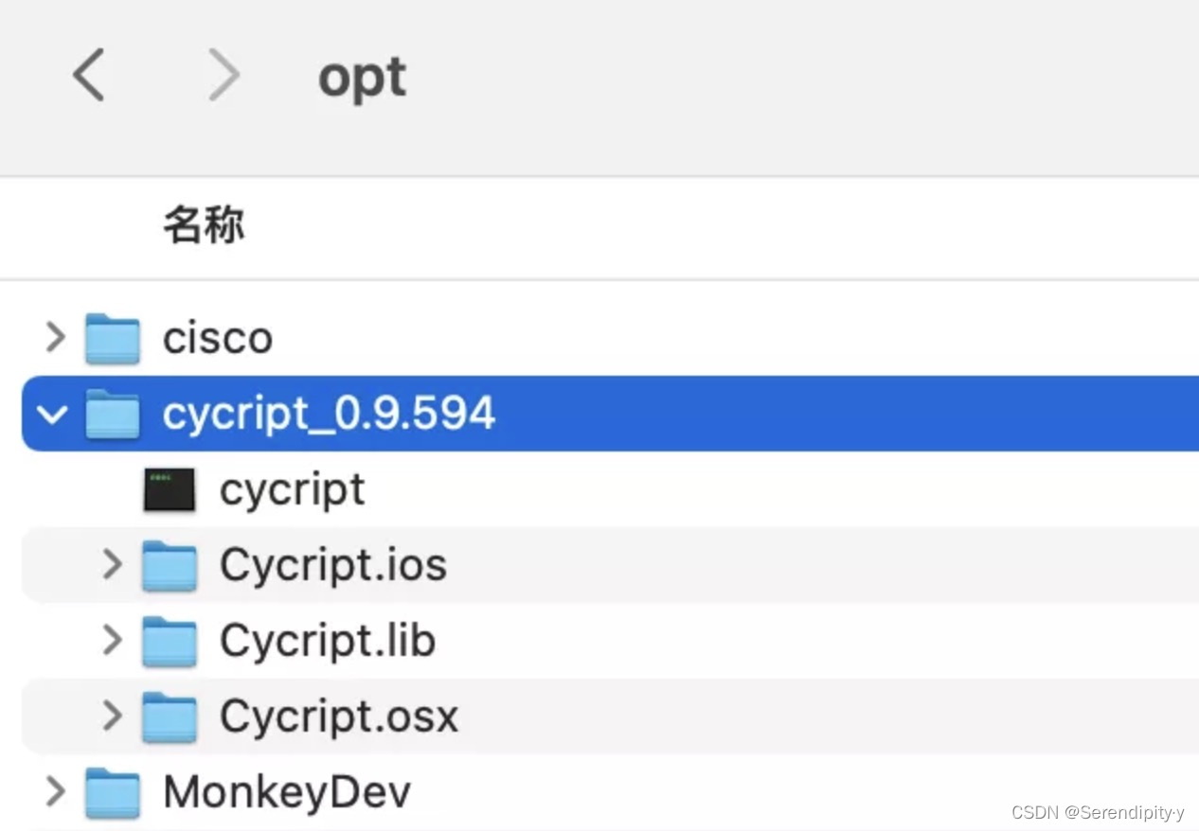Select the cisco folder name
This screenshot has width=1199, height=831.
point(218,338)
